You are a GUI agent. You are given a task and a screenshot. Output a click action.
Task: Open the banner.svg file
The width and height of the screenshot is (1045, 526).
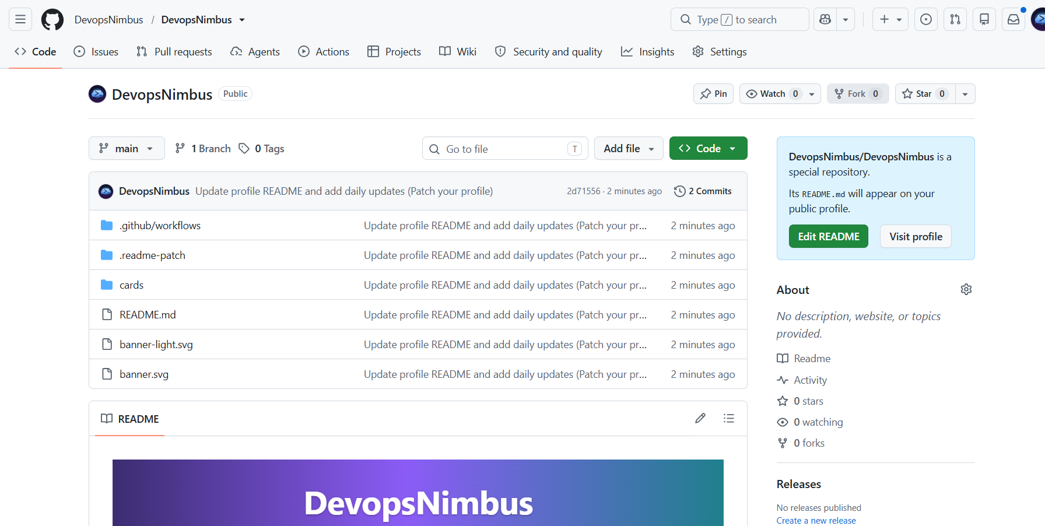(144, 374)
